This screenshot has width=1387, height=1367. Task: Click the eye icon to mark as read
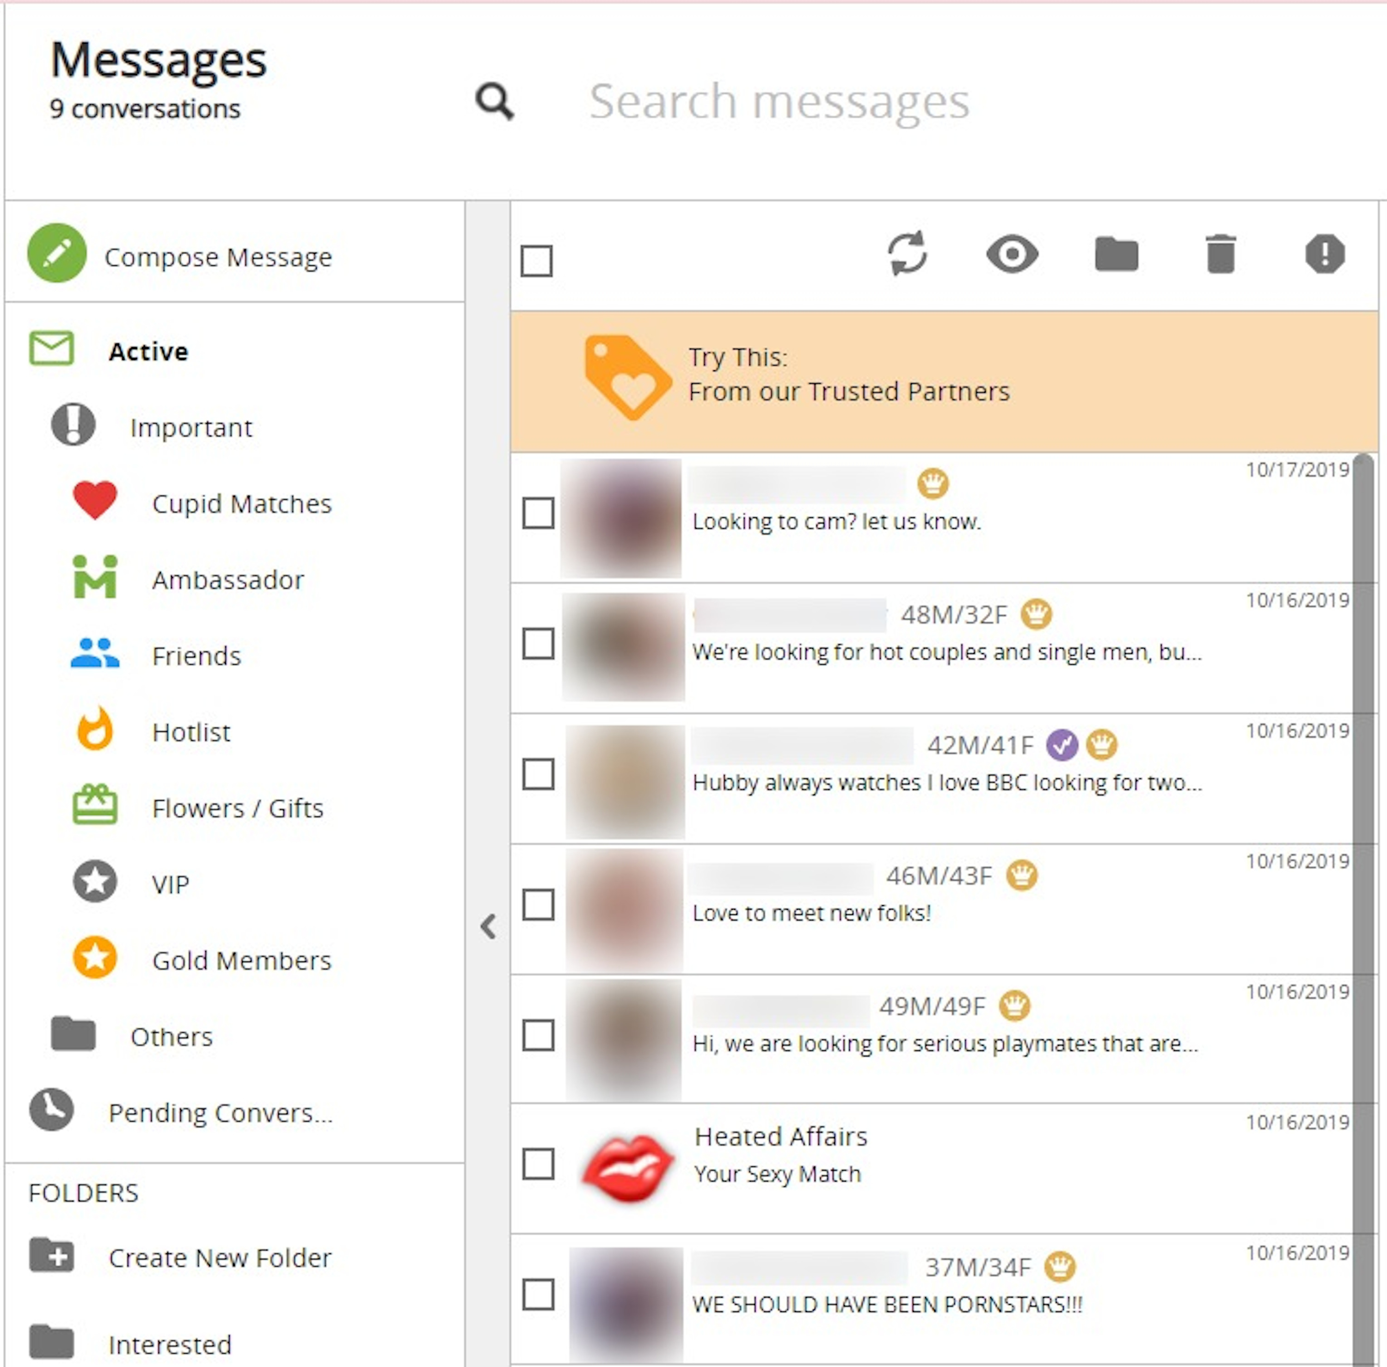pyautogui.click(x=1012, y=254)
